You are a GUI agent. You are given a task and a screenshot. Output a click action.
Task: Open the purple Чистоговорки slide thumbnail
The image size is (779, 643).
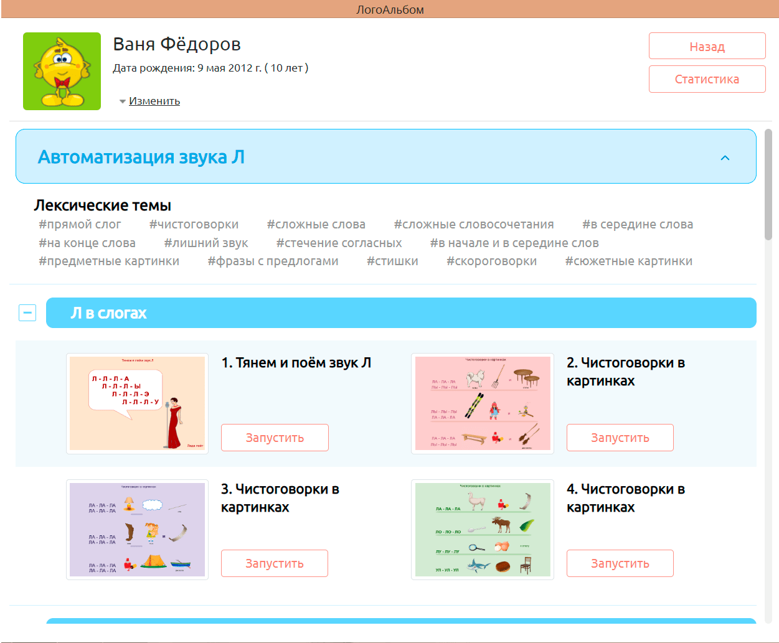coord(137,530)
